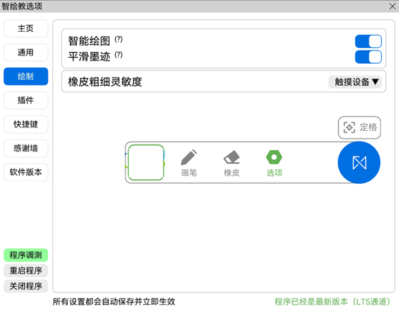Open the 通用 settings tab
399x310 pixels.
click(x=26, y=52)
